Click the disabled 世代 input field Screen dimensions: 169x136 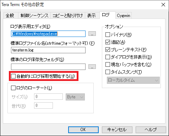pos(43,105)
